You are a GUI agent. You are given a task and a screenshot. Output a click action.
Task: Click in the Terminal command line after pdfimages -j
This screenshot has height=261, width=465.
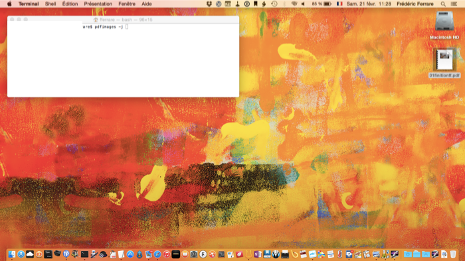click(x=127, y=27)
